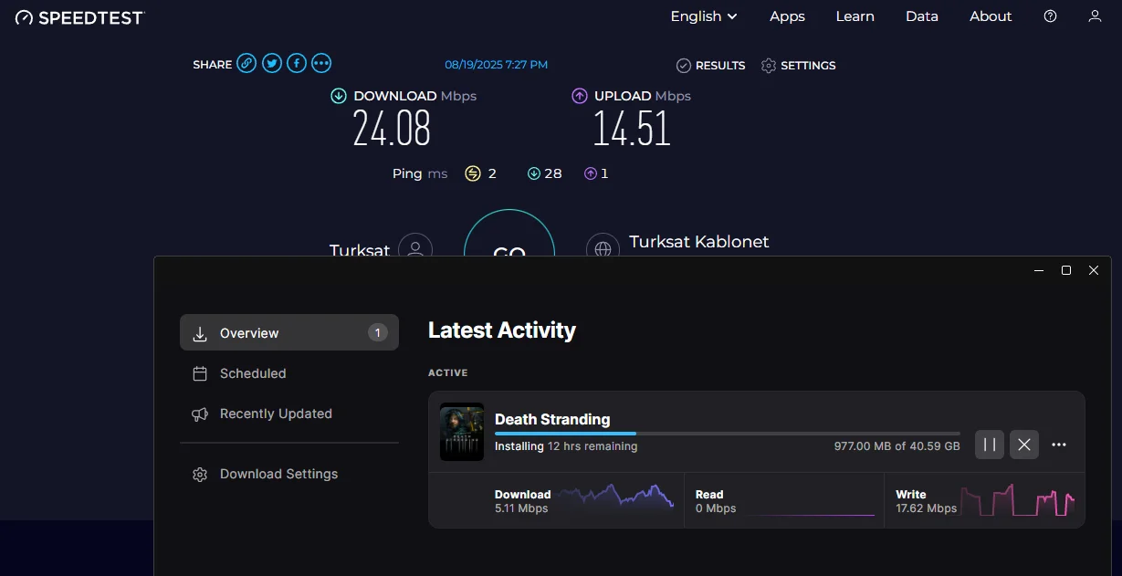Click the Latest Activity heading
Image resolution: width=1122 pixels, height=576 pixels.
pyautogui.click(x=502, y=330)
